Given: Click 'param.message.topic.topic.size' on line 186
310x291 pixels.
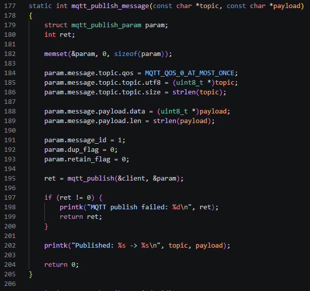Looking at the screenshot, I should pyautogui.click(x=102, y=92).
